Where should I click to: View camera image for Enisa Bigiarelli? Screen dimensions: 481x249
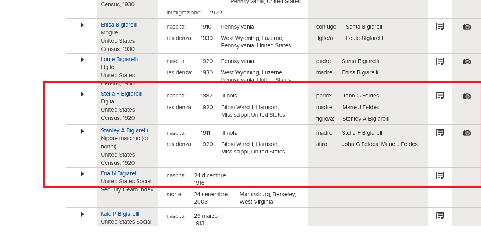[x=466, y=27]
